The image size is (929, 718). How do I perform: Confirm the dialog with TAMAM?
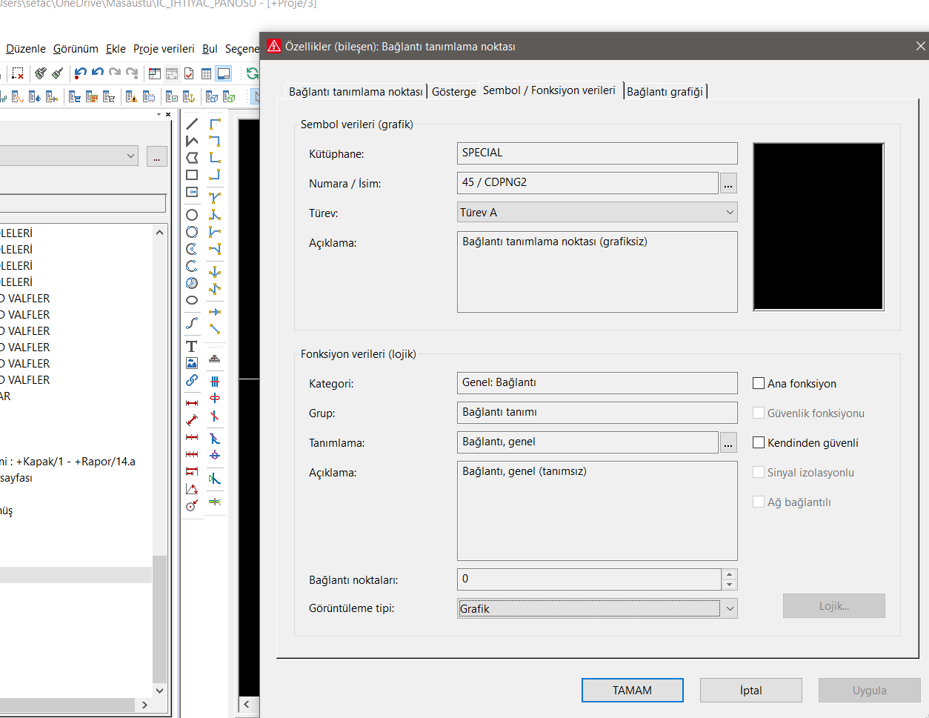pyautogui.click(x=633, y=691)
